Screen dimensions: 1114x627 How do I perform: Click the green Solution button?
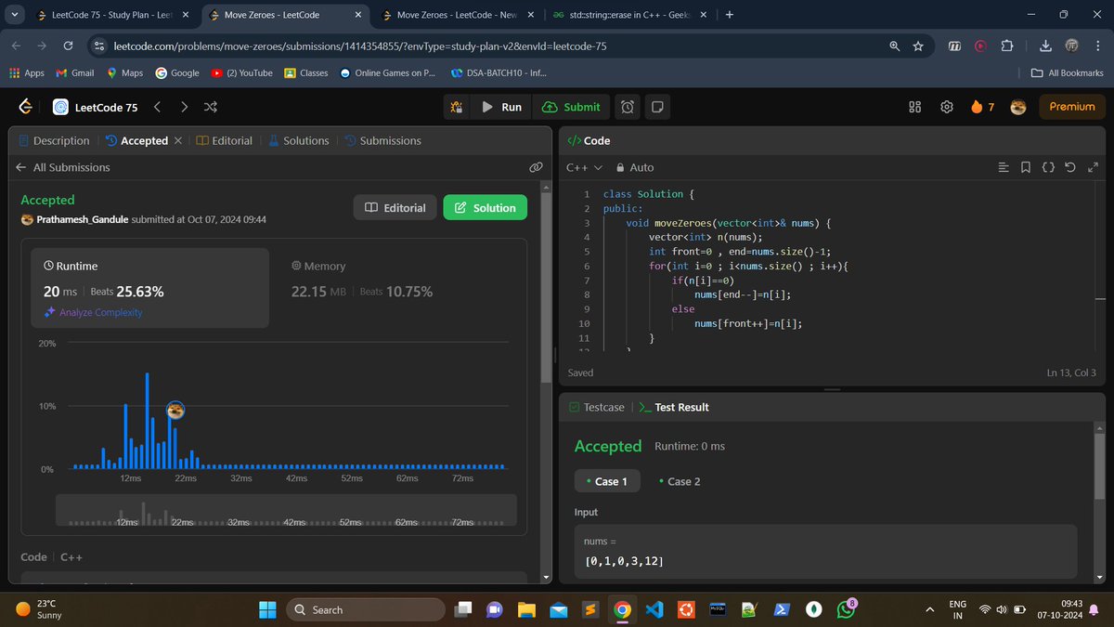pos(485,207)
